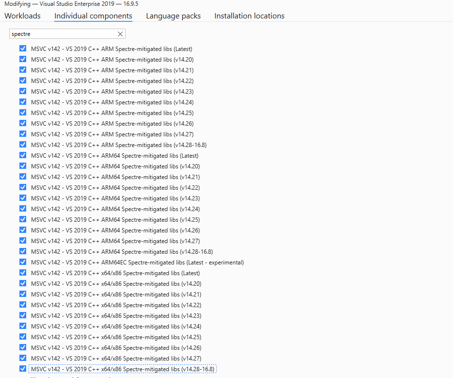Open the Language packs tab

click(x=173, y=16)
